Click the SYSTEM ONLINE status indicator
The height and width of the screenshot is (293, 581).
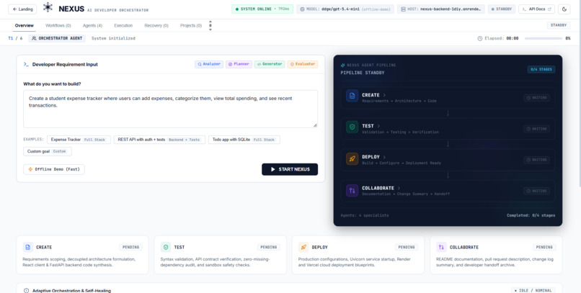262,9
